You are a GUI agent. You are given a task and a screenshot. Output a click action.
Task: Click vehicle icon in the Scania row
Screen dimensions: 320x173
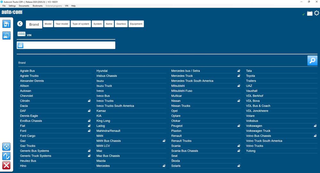(x=239, y=146)
